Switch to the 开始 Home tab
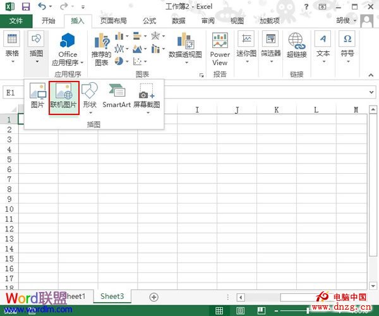 coord(48,21)
